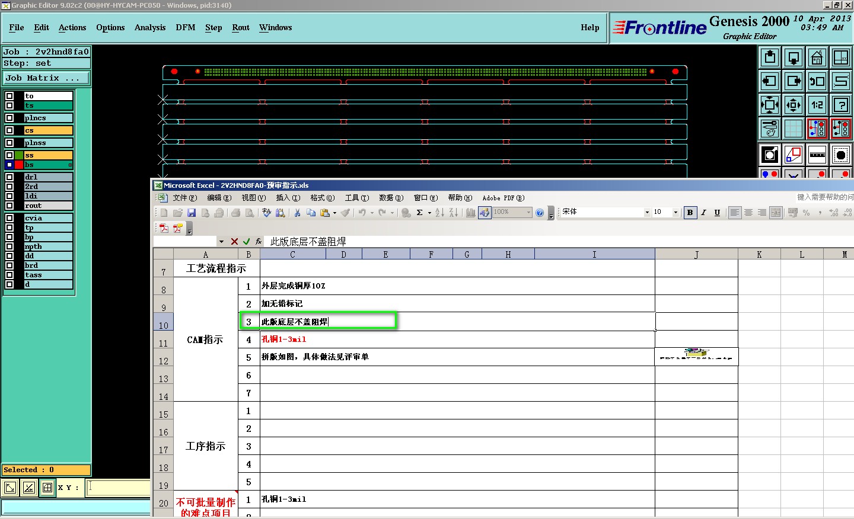The width and height of the screenshot is (854, 519).
Task: Click the AutoSum sigma icon
Action: [419, 213]
